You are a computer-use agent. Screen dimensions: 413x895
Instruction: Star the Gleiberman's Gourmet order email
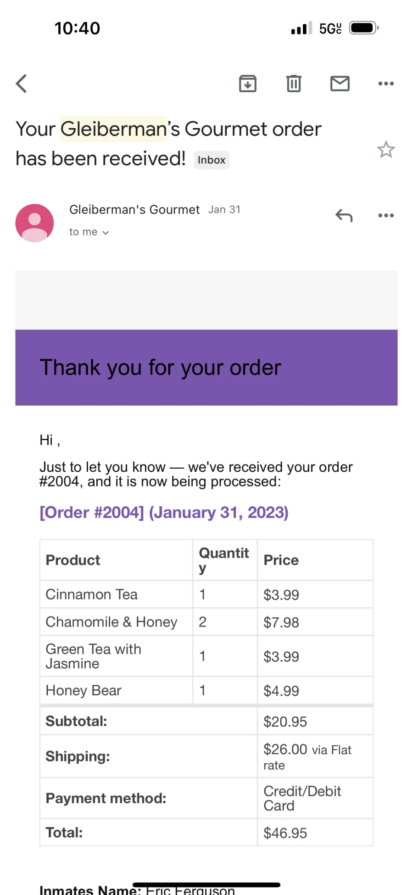(386, 149)
